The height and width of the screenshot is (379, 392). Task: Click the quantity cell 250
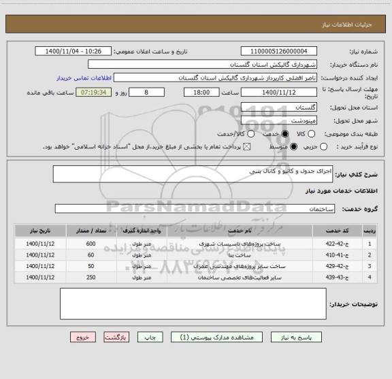point(91,278)
